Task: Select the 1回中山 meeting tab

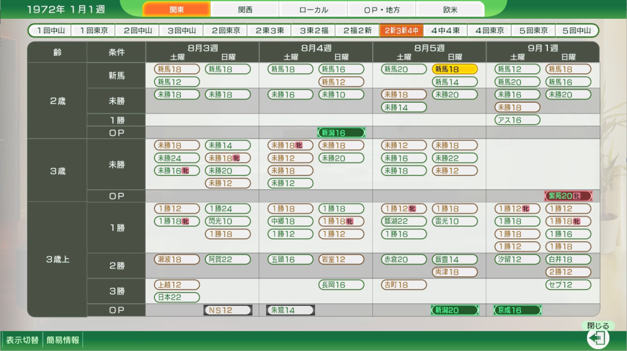Action: pos(50,30)
